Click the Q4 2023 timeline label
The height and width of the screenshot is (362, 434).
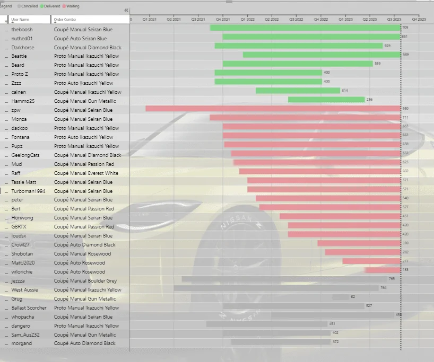[x=419, y=20]
